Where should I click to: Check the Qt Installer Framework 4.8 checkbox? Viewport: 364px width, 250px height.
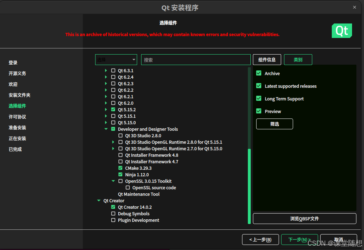click(x=120, y=155)
